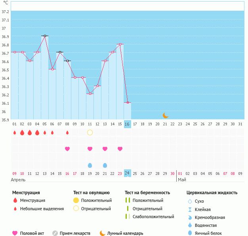Select the highlighted day 16 column header
This screenshot has height=236, width=248.
coord(127,124)
